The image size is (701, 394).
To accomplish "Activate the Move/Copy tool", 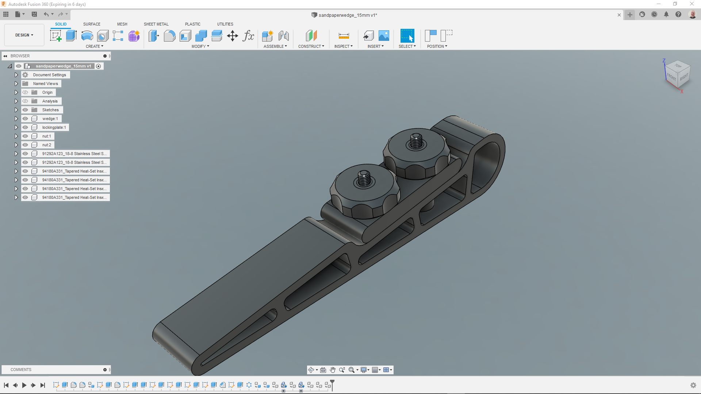I will pyautogui.click(x=232, y=36).
